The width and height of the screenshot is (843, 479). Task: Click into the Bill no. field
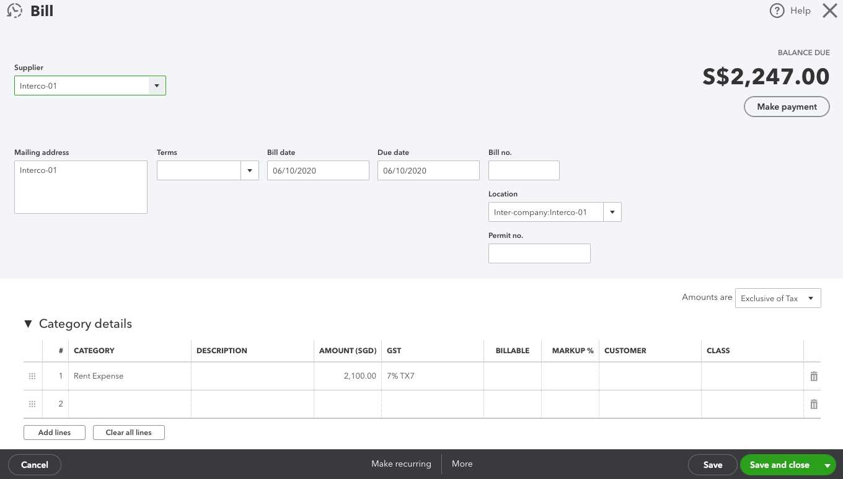coord(524,170)
